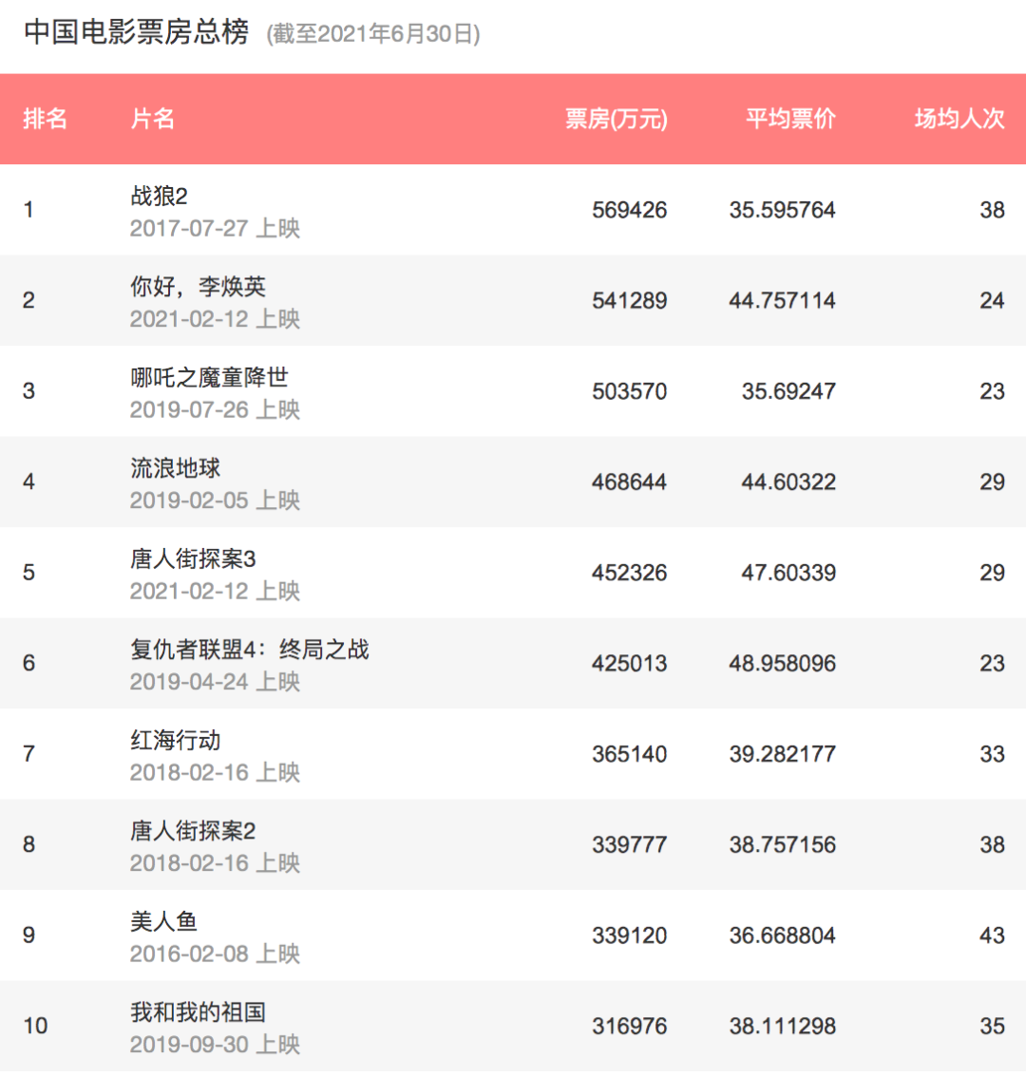The width and height of the screenshot is (1026, 1077).
Task: Click box office value 339120
Action: (630, 935)
